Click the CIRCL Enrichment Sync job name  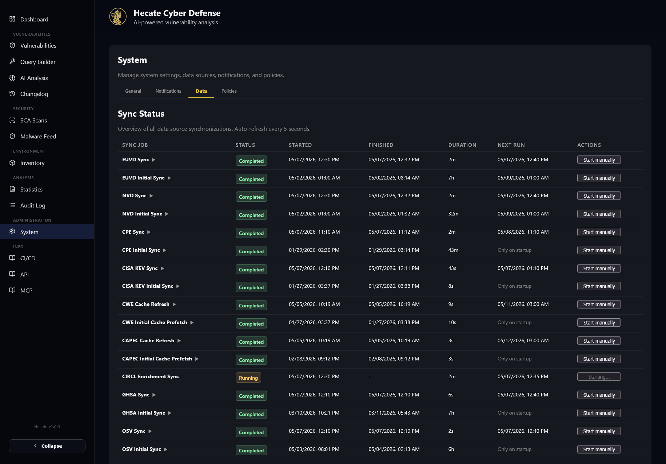click(x=151, y=377)
